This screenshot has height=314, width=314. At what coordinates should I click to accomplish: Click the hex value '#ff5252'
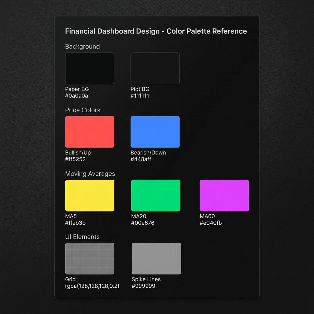(x=75, y=159)
